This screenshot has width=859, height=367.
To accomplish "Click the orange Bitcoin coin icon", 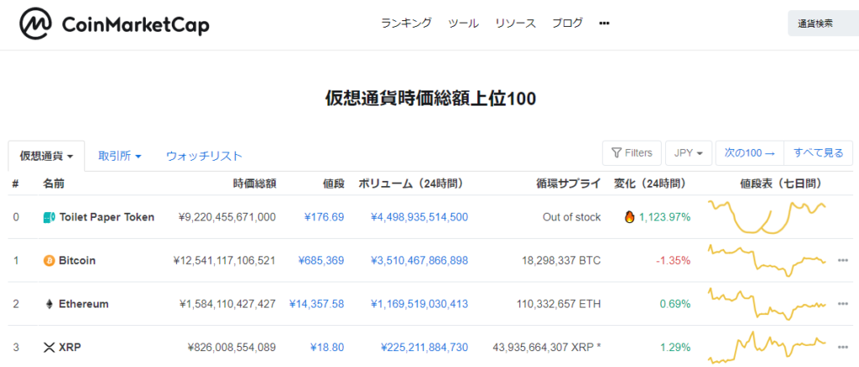I will [49, 261].
